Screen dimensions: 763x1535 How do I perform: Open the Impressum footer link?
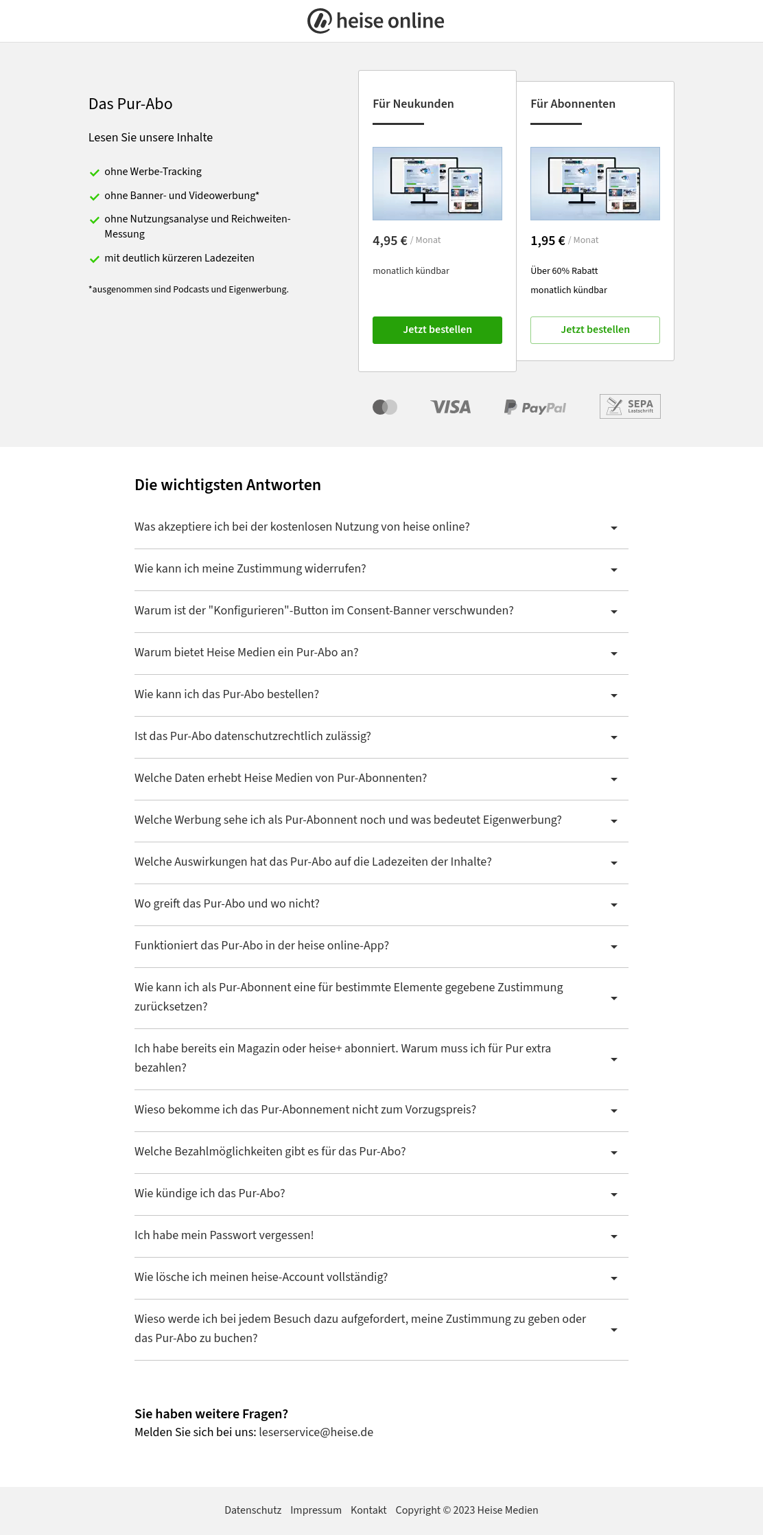click(316, 1510)
